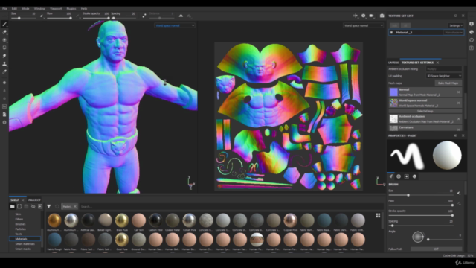The height and width of the screenshot is (268, 476).
Task: Switch to the Project tab
Action: click(x=34, y=200)
